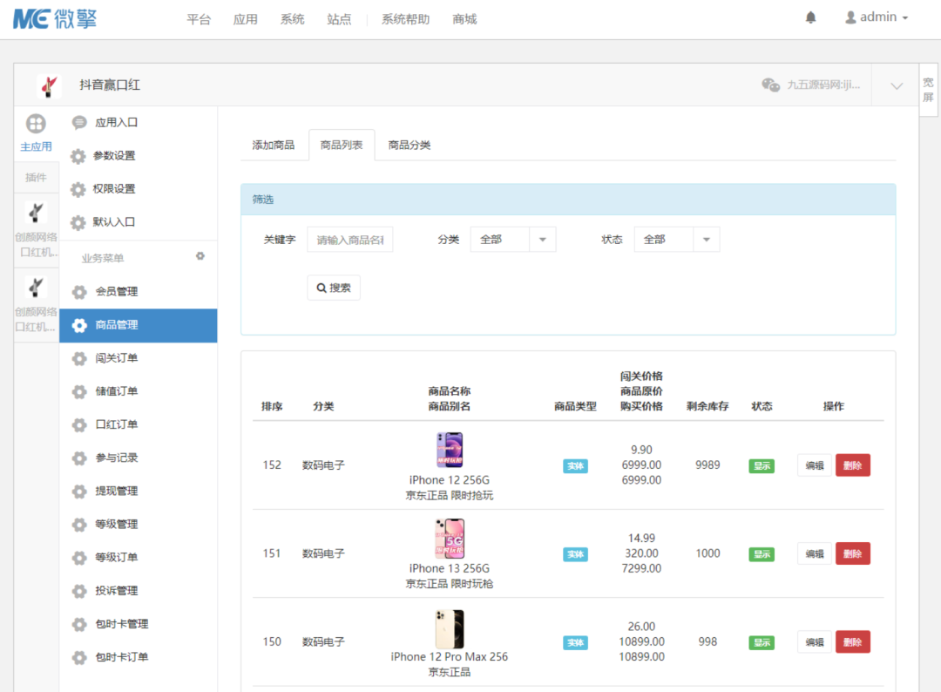Click the iPhone 12 256G product thumbnail

pos(450,450)
